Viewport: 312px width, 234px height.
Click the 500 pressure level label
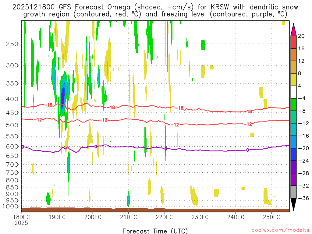coord(12,125)
